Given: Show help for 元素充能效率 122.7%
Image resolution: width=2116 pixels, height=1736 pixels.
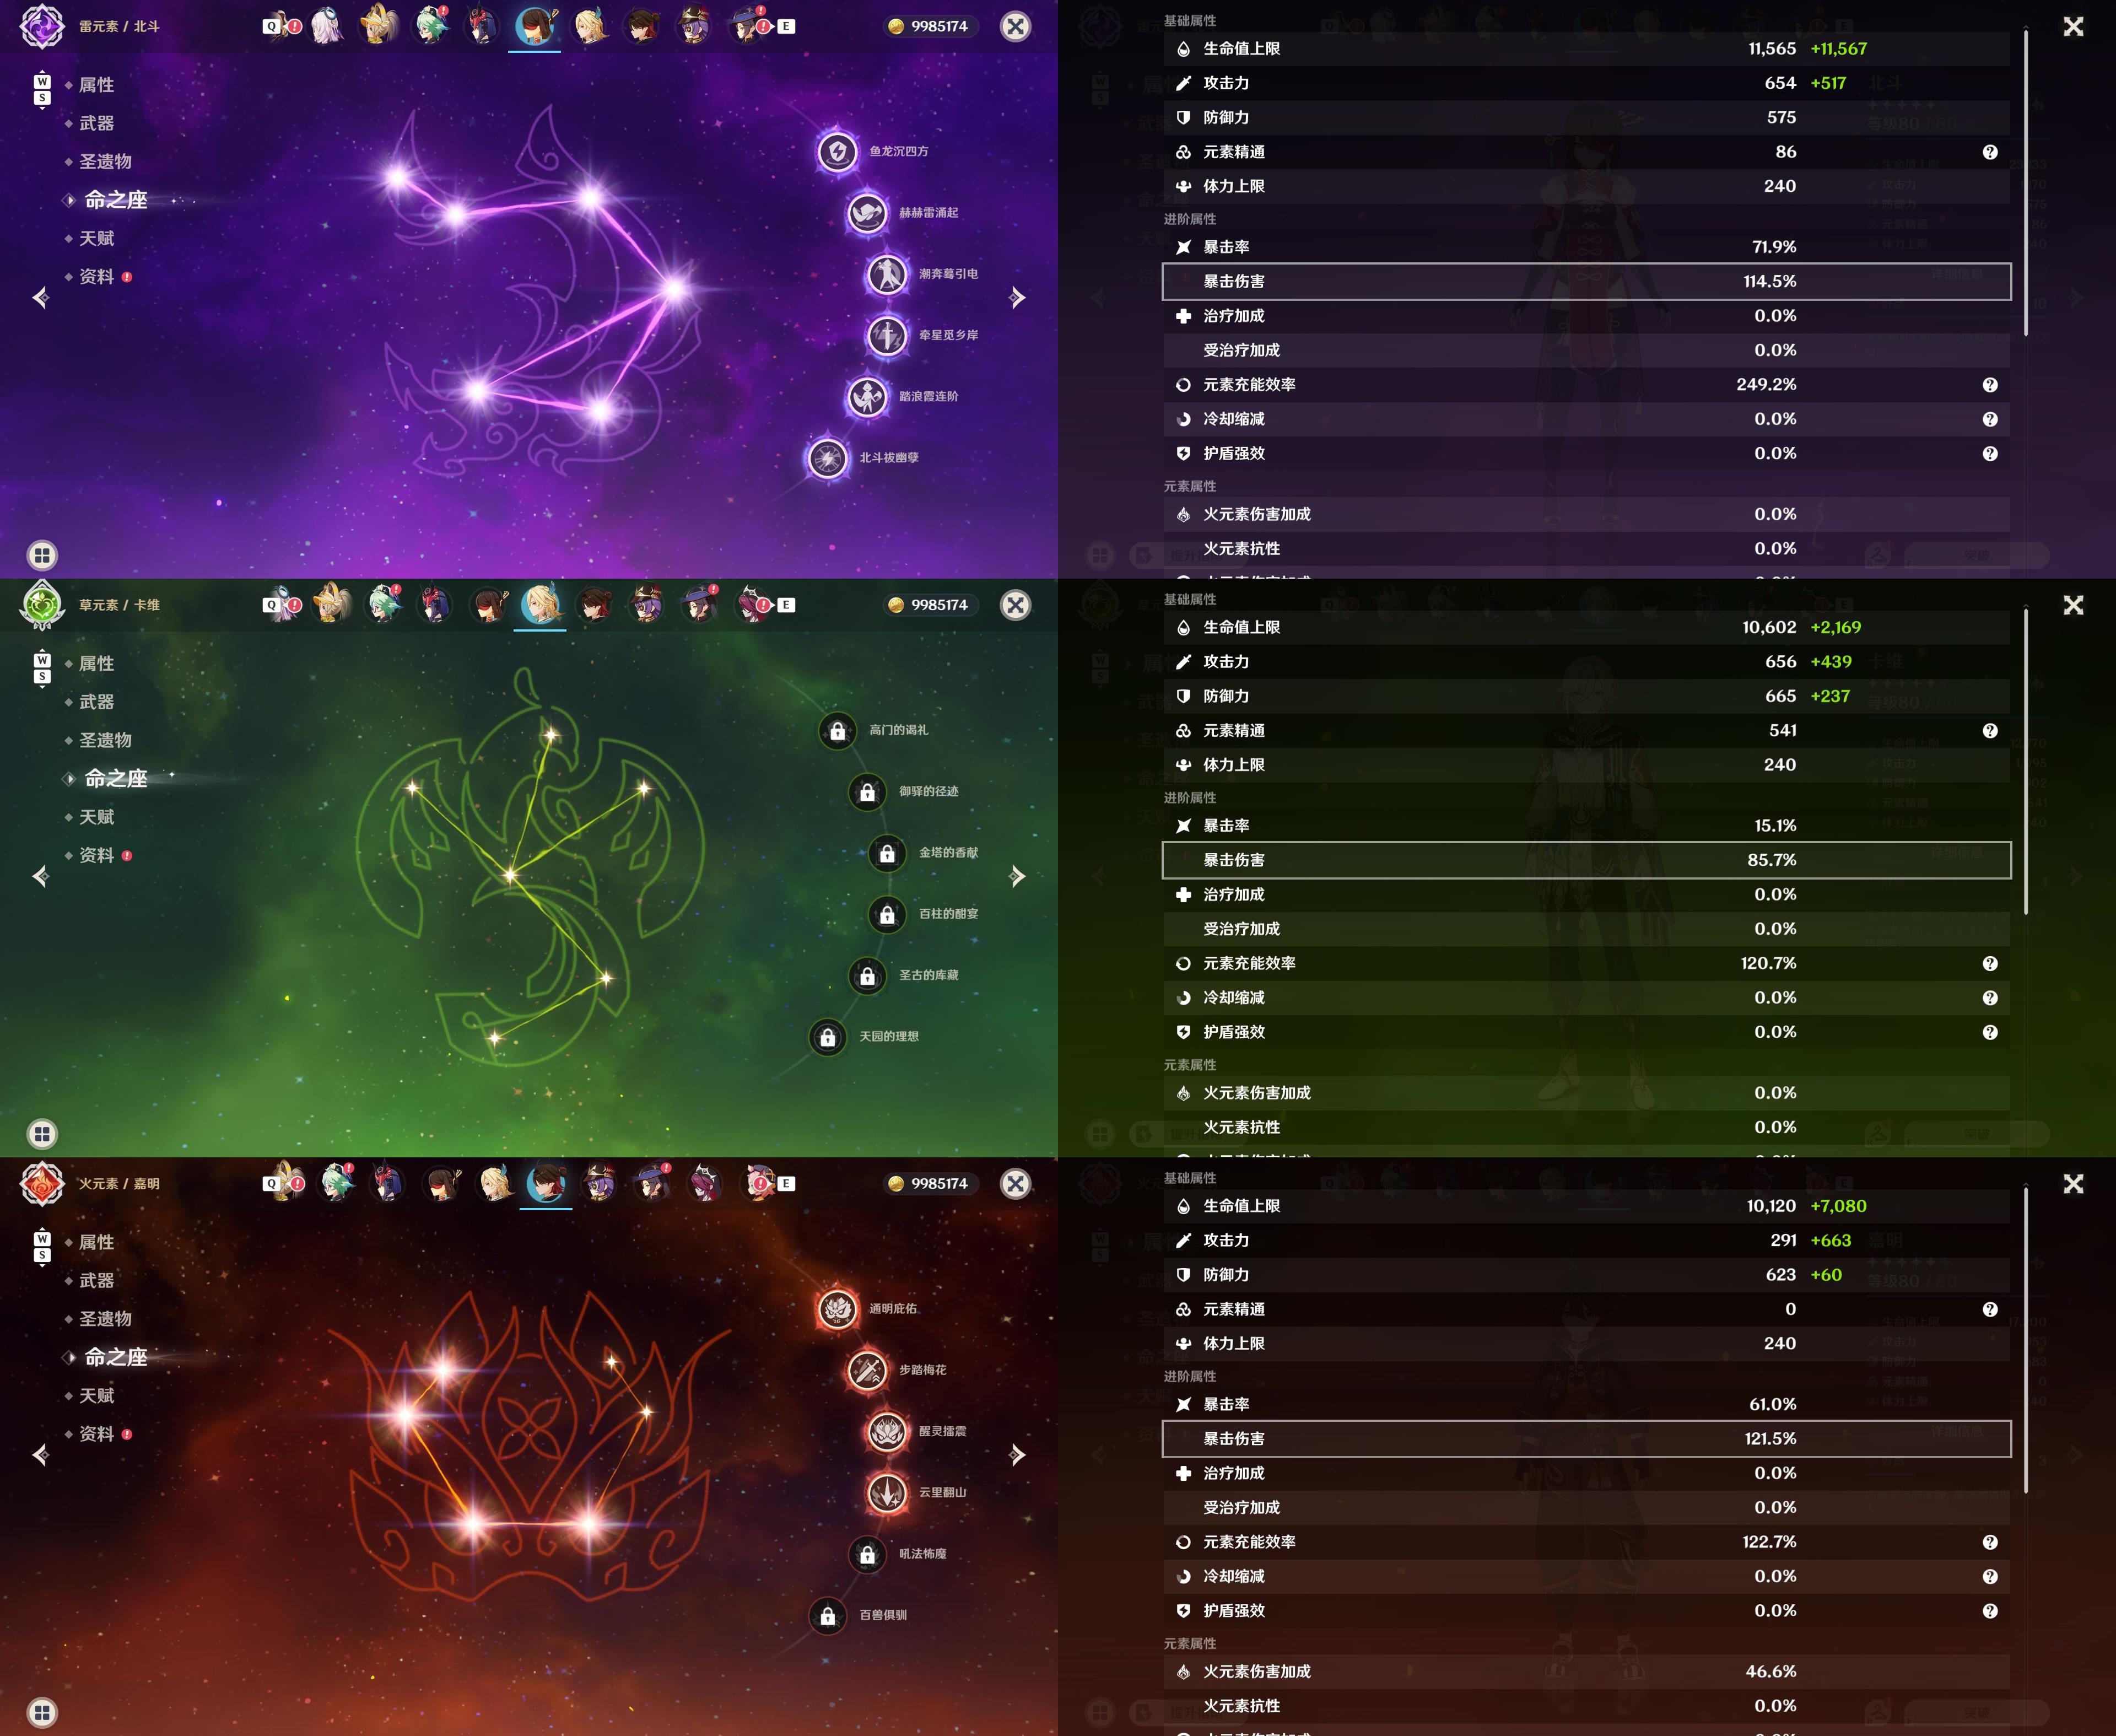Looking at the screenshot, I should point(1990,1542).
